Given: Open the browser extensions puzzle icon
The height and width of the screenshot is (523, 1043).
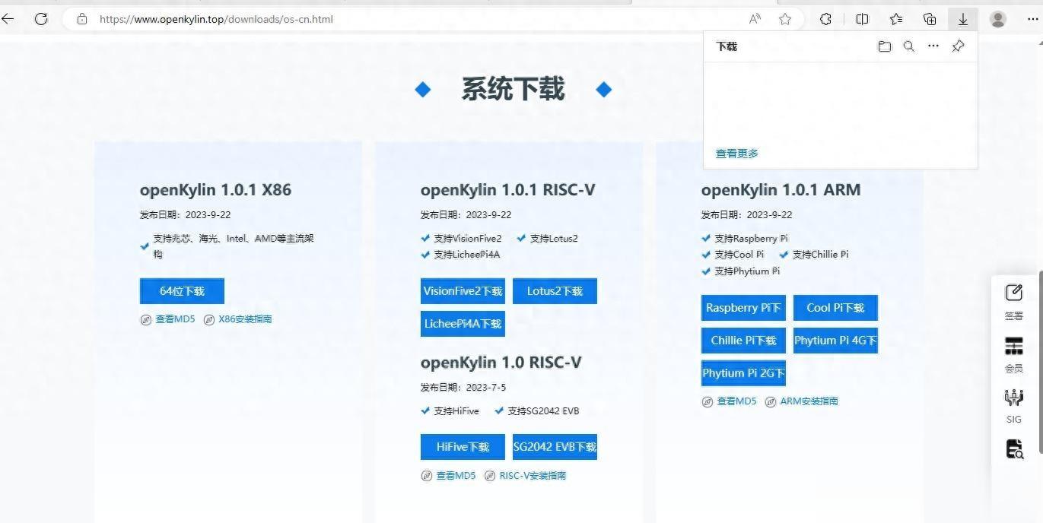Looking at the screenshot, I should point(825,19).
